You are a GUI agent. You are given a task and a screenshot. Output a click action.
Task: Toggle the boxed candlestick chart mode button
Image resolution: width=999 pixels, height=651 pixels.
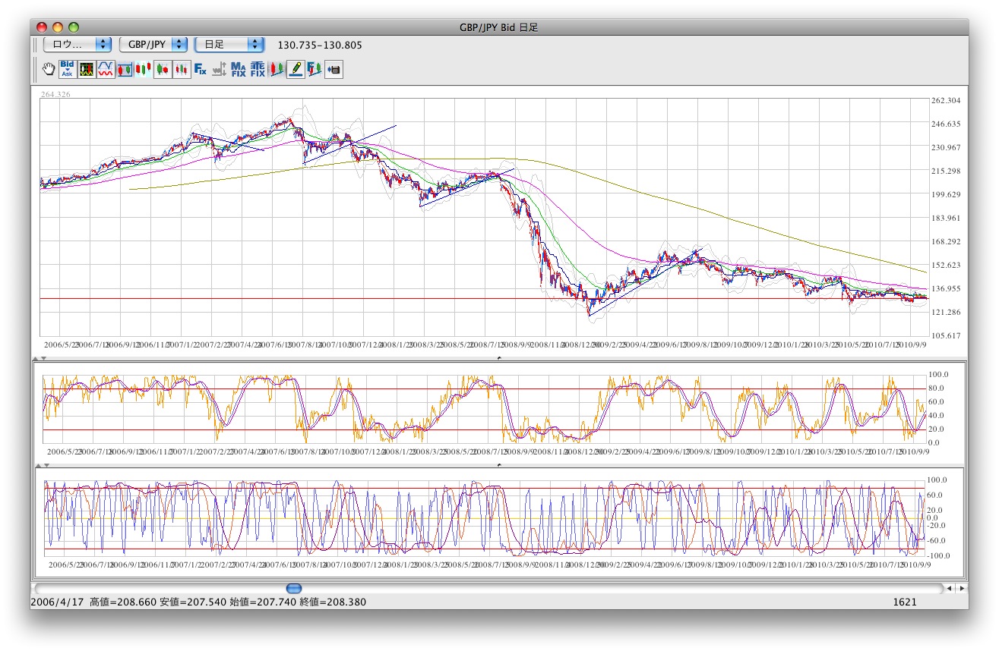tap(125, 70)
